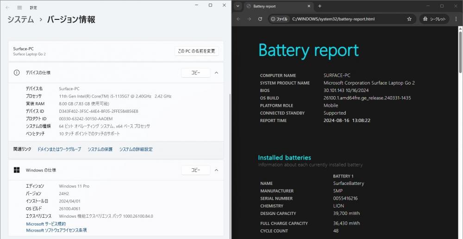Open Chrome's three-dot menu
Image resolution: width=463 pixels, height=239 pixels.
(456, 19)
